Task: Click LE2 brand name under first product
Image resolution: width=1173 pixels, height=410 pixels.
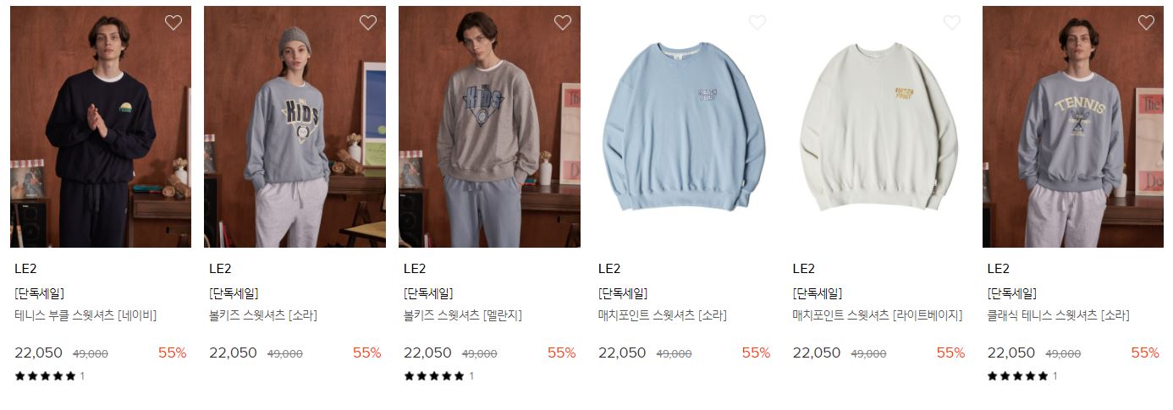Action: [25, 269]
